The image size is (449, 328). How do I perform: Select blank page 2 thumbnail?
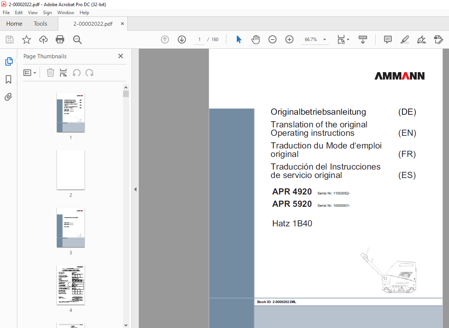point(71,170)
